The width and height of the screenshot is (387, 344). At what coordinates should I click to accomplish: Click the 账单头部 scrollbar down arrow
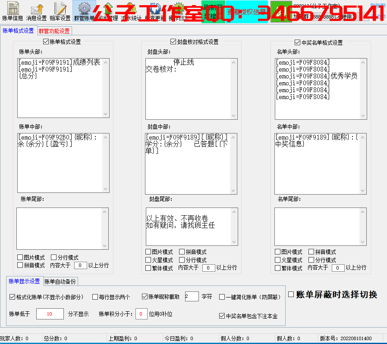click(x=106, y=114)
